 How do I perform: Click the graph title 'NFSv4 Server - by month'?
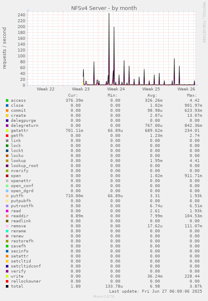point(104,8)
